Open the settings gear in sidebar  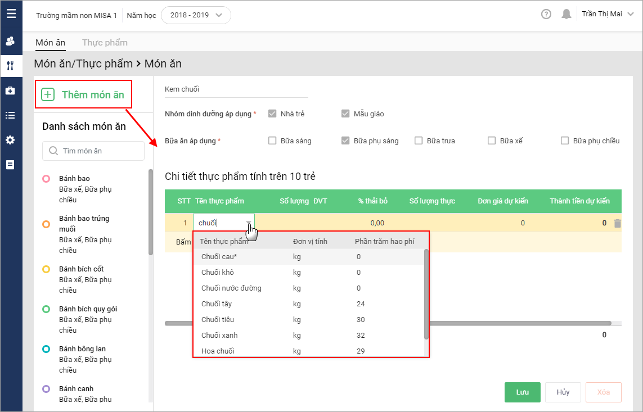pos(10,140)
